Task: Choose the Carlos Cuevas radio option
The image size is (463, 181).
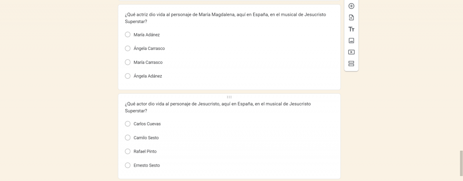Action: point(128,124)
